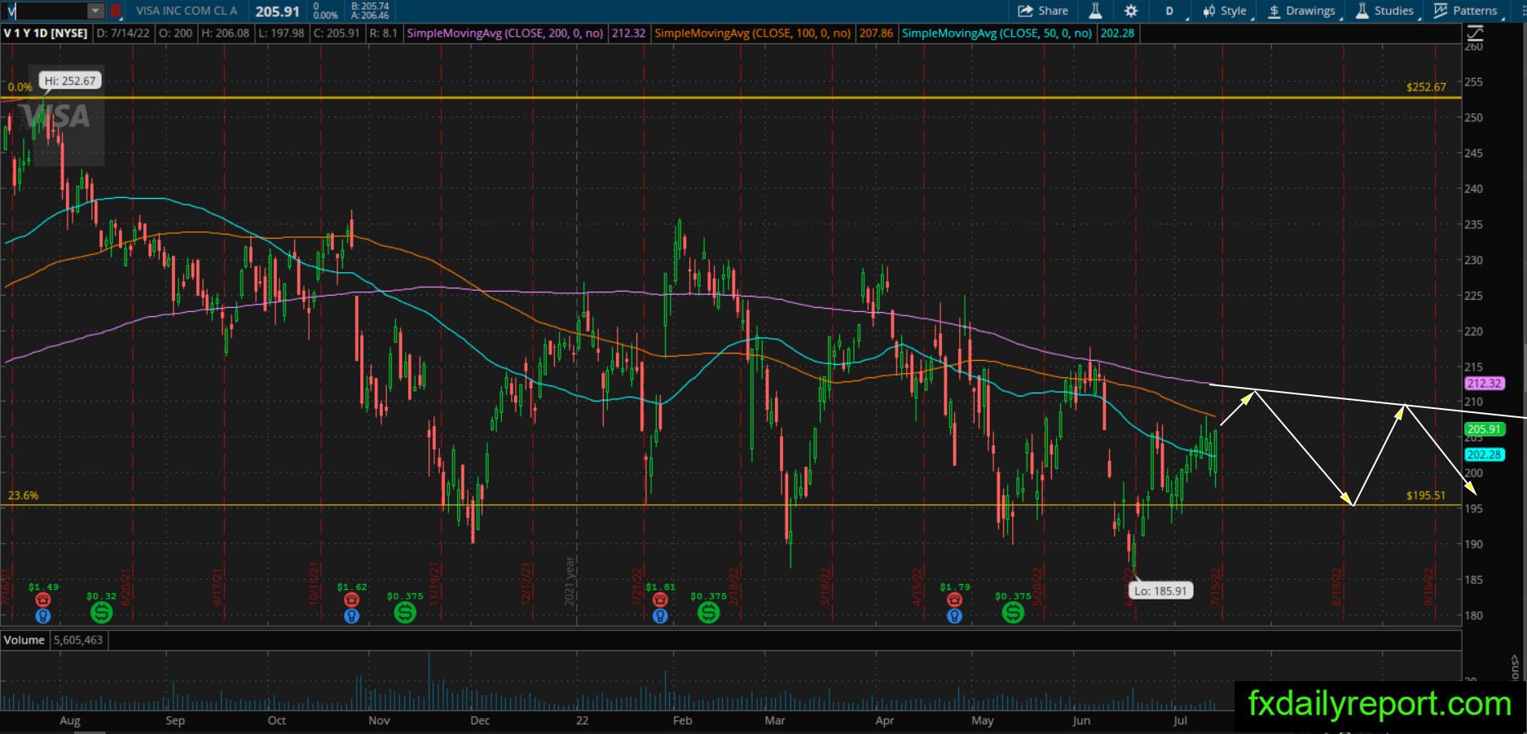Click the red symbol link clip icon
Screen dimensions: 1527x734
coord(117,11)
